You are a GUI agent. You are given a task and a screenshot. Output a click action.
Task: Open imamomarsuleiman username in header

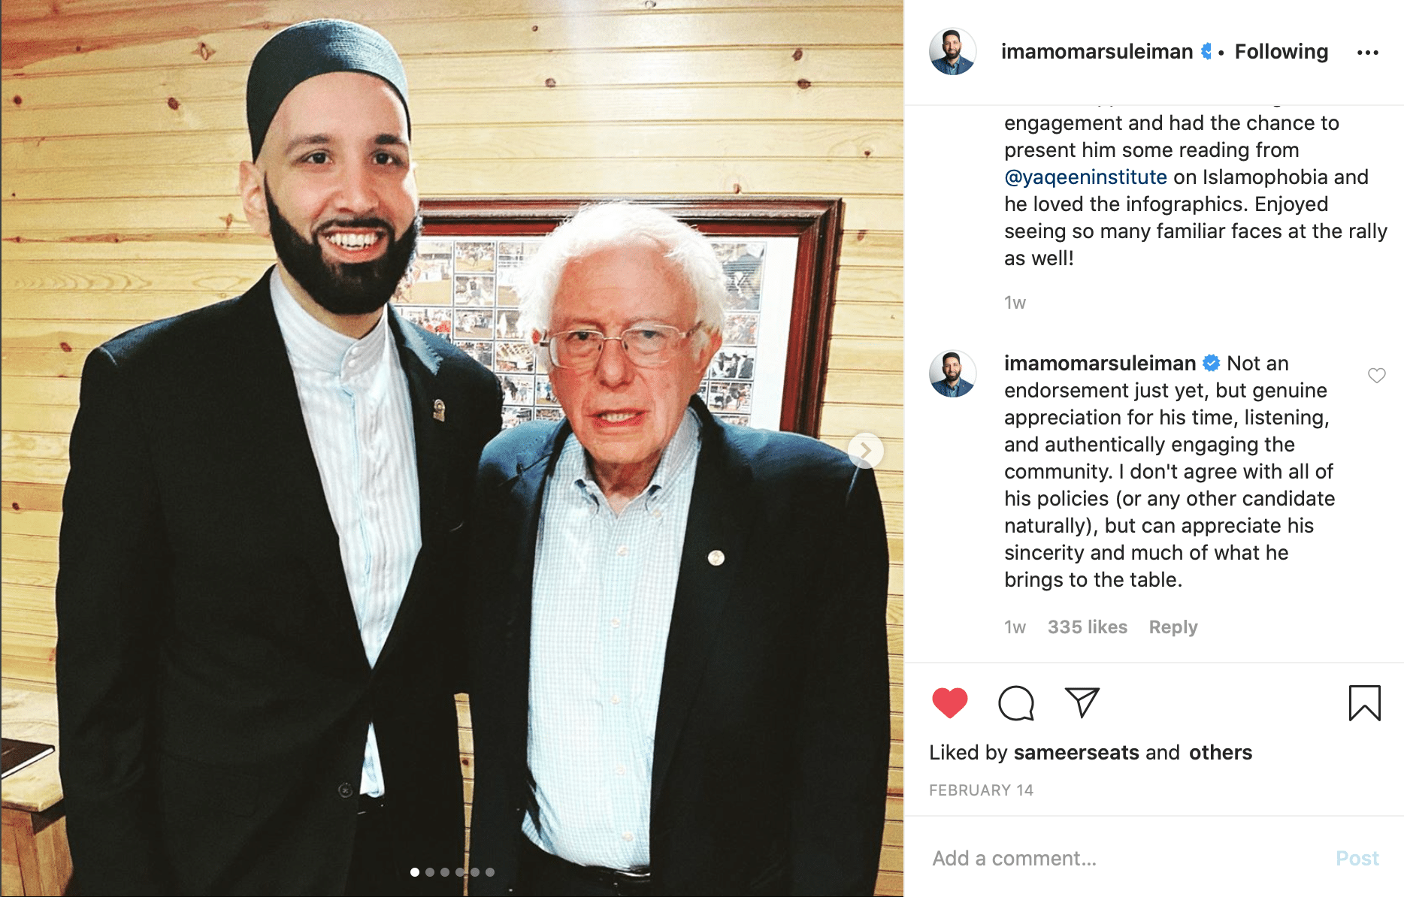coord(1097,52)
